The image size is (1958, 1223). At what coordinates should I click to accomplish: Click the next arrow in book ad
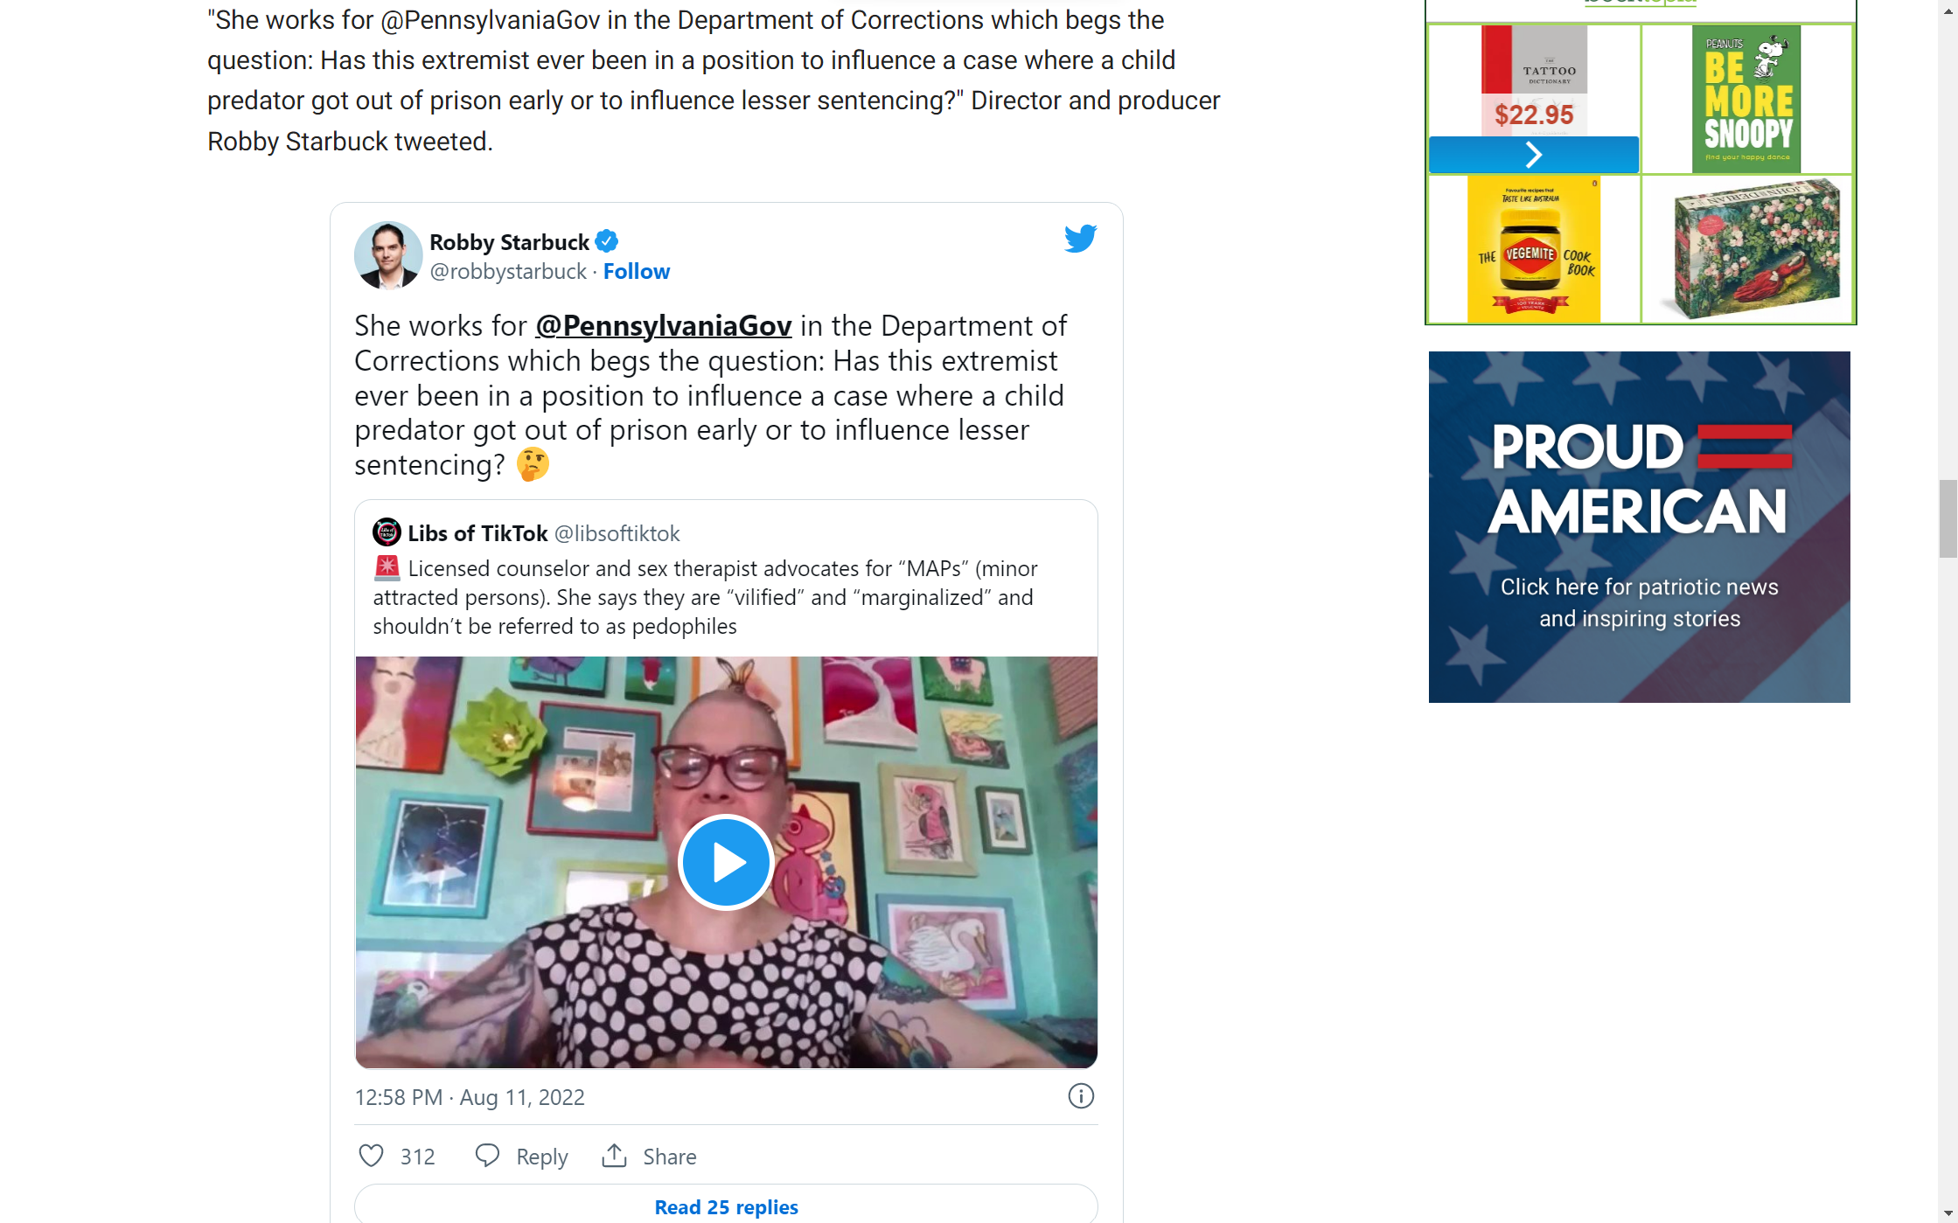coord(1534,155)
